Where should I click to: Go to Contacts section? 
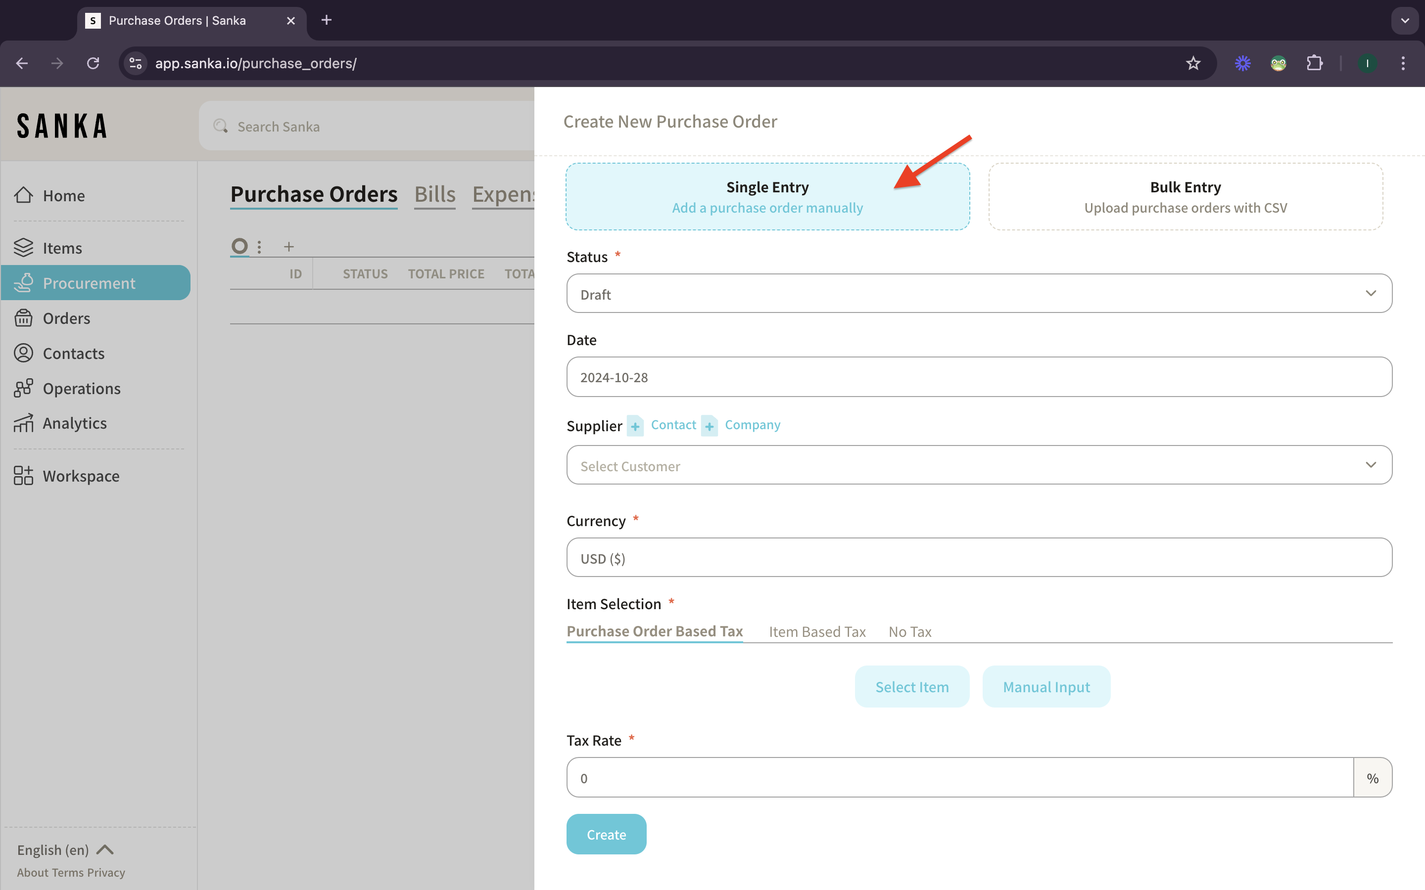(x=73, y=353)
